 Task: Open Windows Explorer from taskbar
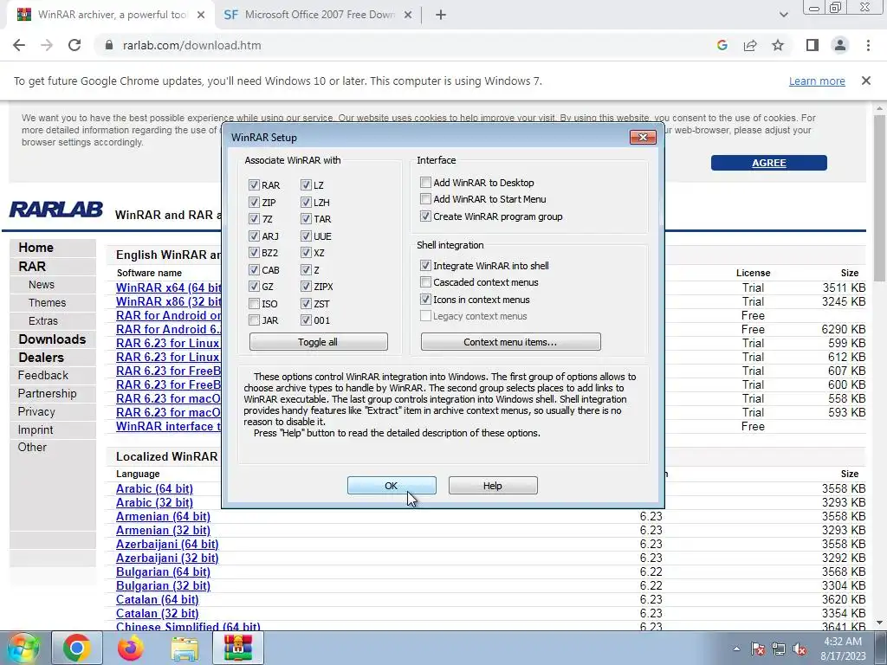tap(185, 648)
